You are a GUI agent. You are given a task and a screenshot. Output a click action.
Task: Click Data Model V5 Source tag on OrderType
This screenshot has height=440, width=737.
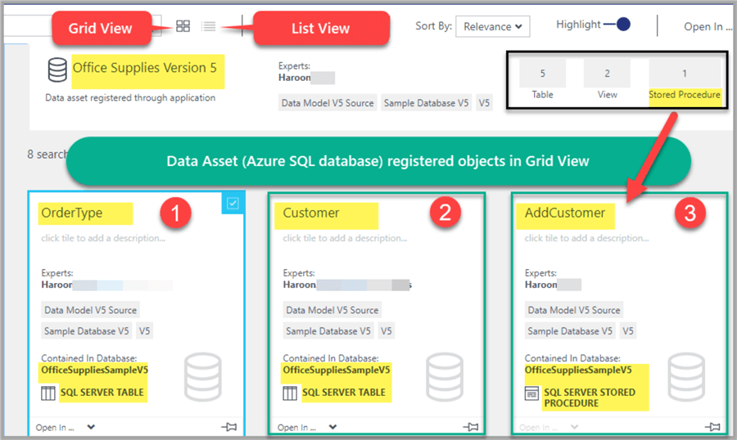[x=90, y=310]
